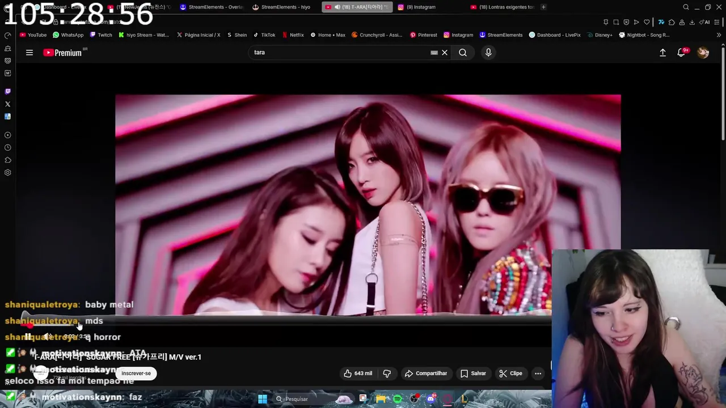Open Spotify from the taskbar
The width and height of the screenshot is (726, 408).
(x=398, y=399)
